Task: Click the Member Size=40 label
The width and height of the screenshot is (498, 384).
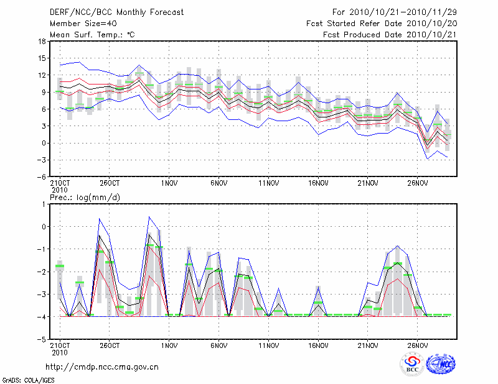Action: click(x=79, y=24)
